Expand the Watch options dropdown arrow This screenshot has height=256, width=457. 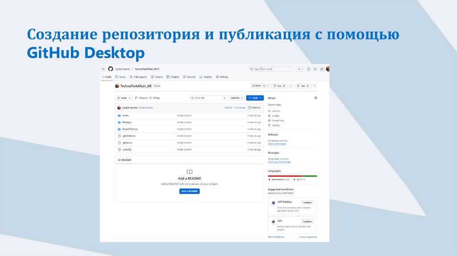268,86
